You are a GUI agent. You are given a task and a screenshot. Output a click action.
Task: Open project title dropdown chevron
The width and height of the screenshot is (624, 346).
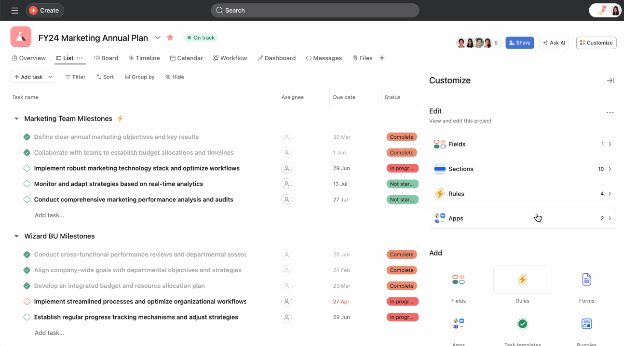pyautogui.click(x=158, y=38)
